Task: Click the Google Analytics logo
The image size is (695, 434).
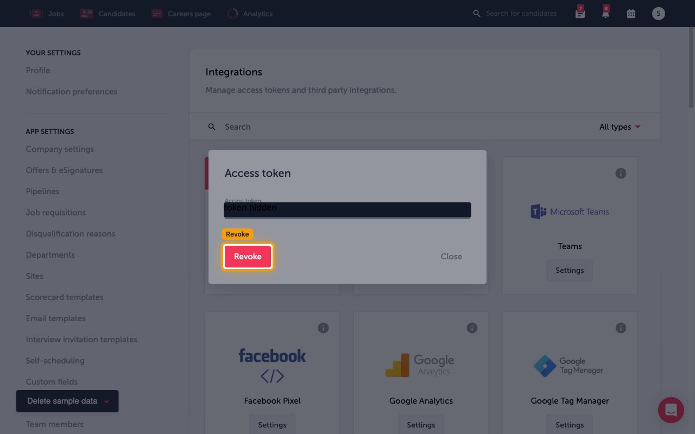Action: [420, 365]
